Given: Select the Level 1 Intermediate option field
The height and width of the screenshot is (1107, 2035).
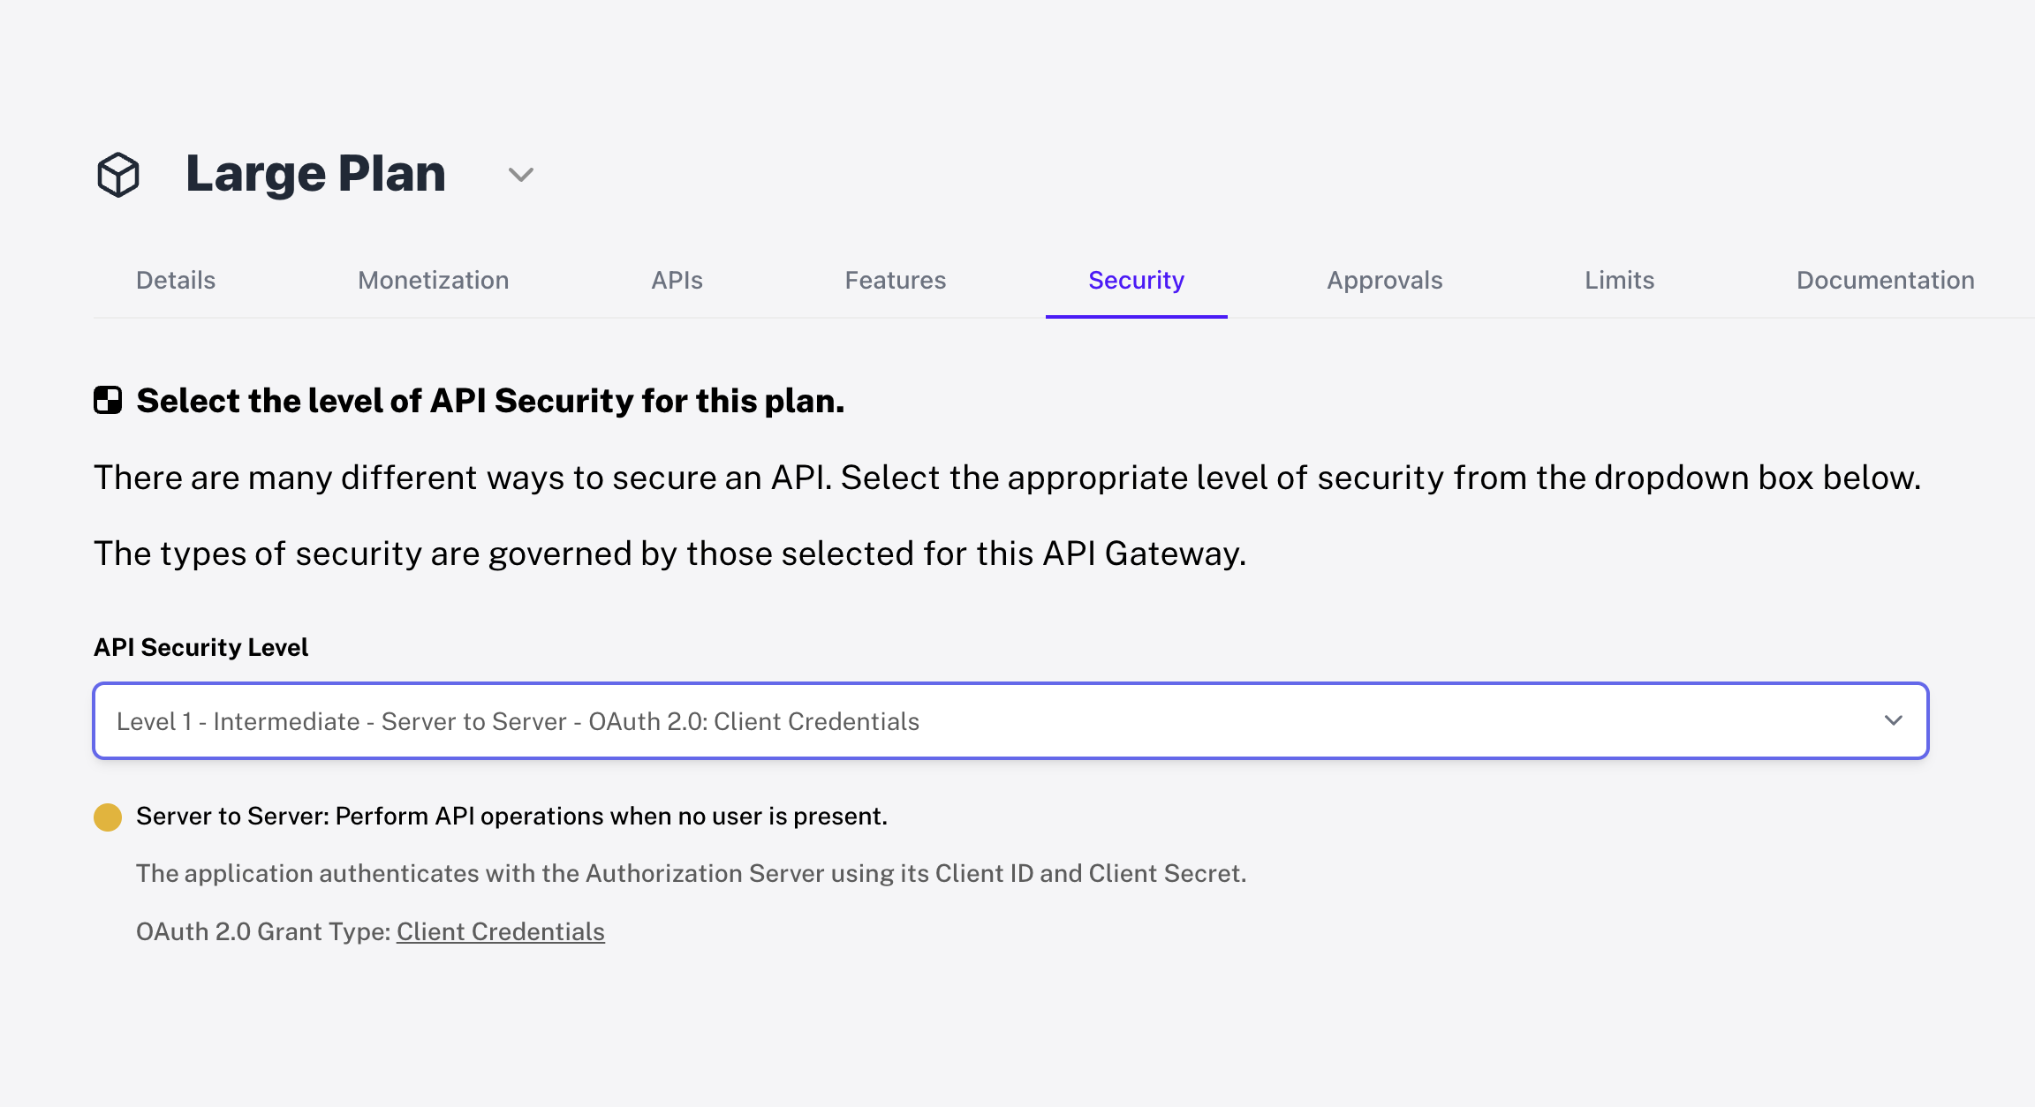Looking at the screenshot, I should (x=517, y=721).
